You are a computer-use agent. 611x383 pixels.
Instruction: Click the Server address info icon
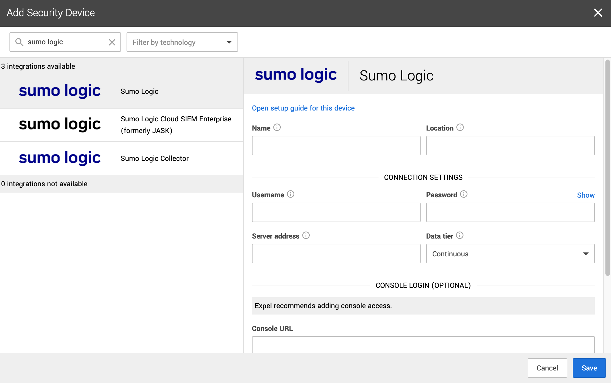[x=306, y=235]
